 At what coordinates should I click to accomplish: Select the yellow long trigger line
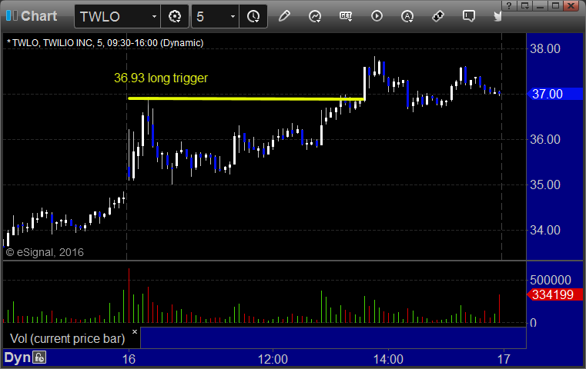[x=246, y=98]
